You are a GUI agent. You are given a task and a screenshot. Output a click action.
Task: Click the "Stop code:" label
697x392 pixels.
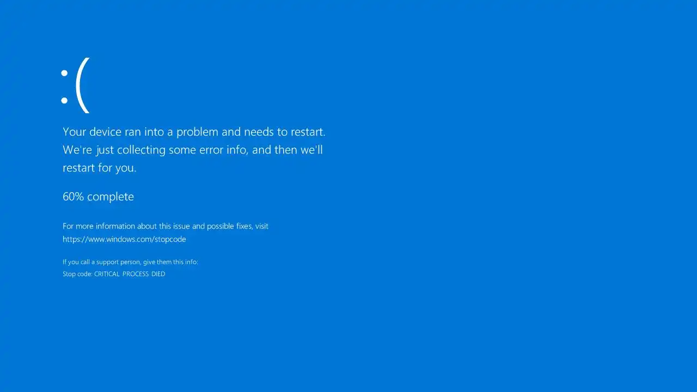(77, 274)
